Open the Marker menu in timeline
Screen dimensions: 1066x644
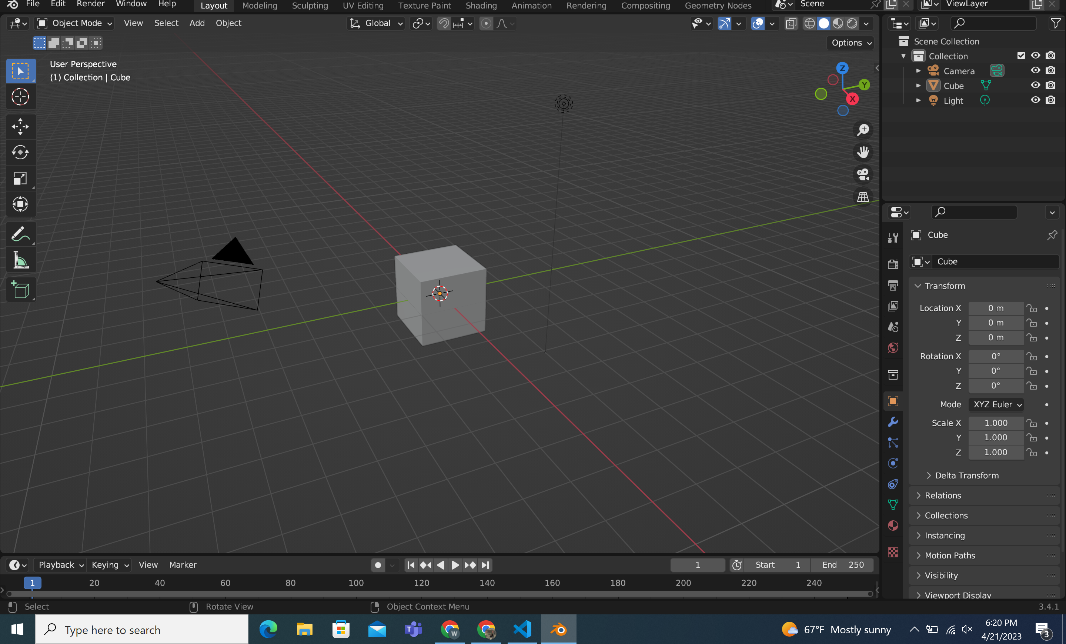tap(183, 565)
